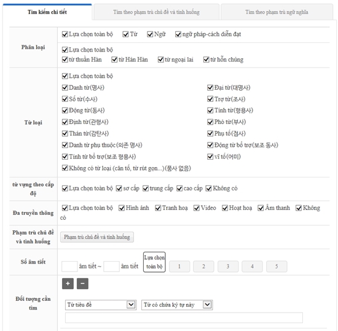Open 'Tìm theo phạm trù chủ đề và tình huống' tab
Screen dimensions: 338x331
coord(156,12)
